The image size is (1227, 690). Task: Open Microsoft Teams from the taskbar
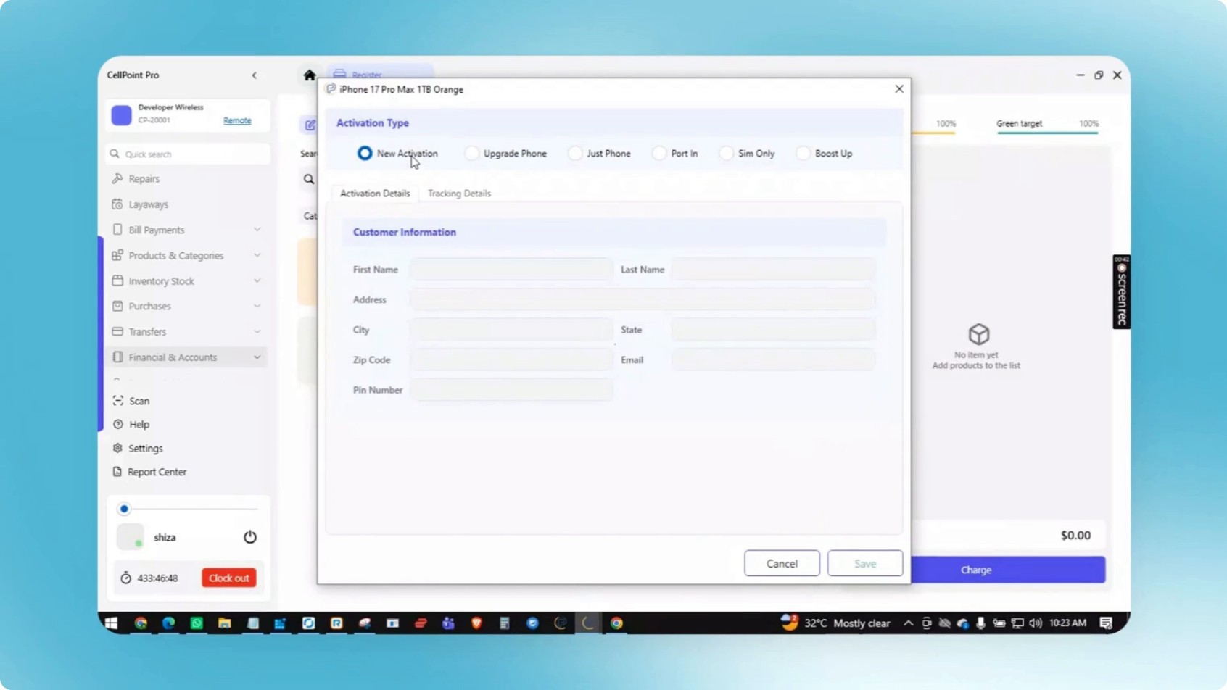click(x=448, y=623)
